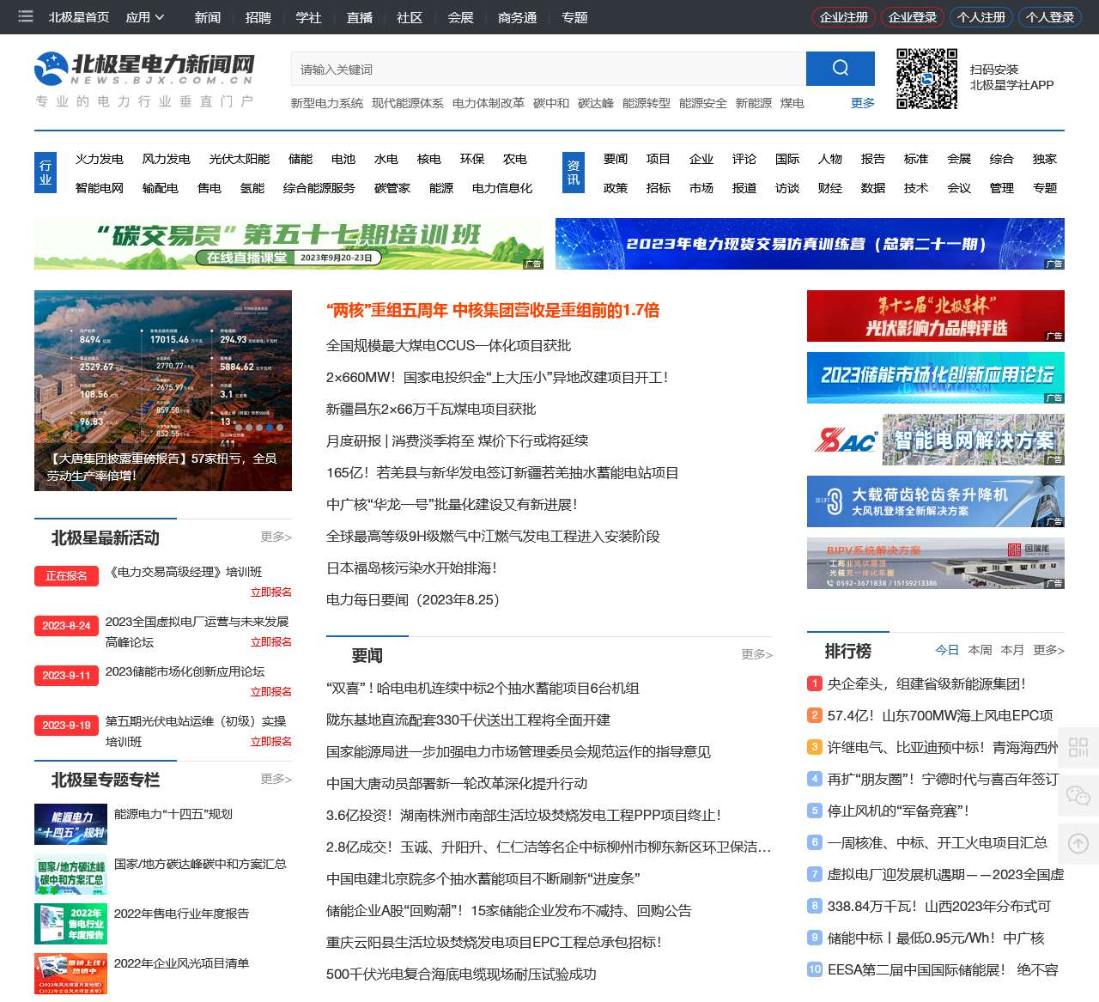
Task: Expand 更多 next to hot keywords
Action: coord(863,103)
